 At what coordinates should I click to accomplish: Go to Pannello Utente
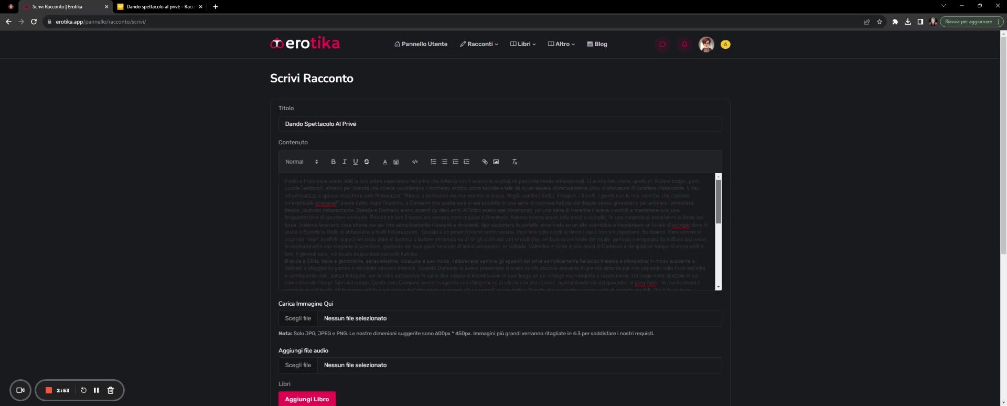point(421,45)
